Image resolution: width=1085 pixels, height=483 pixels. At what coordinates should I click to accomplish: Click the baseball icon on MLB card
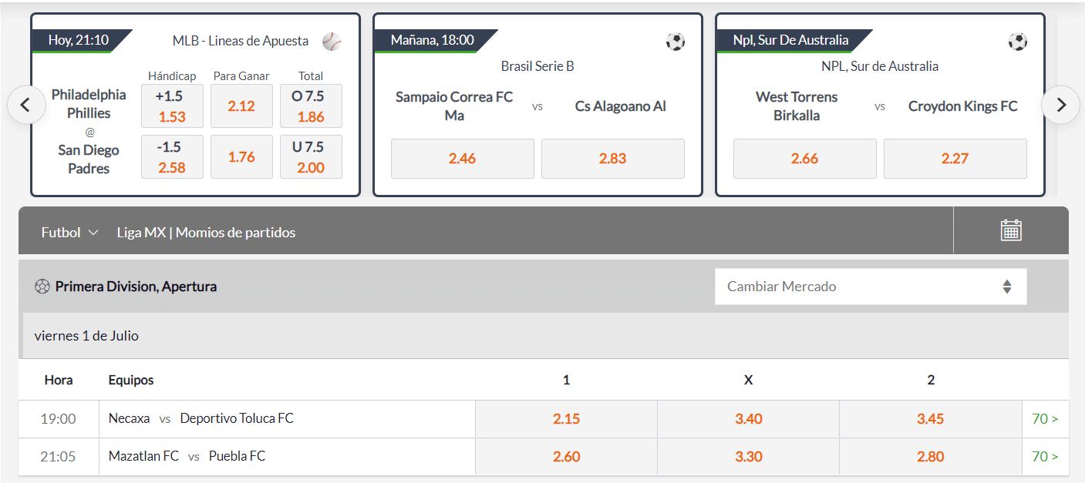[333, 42]
